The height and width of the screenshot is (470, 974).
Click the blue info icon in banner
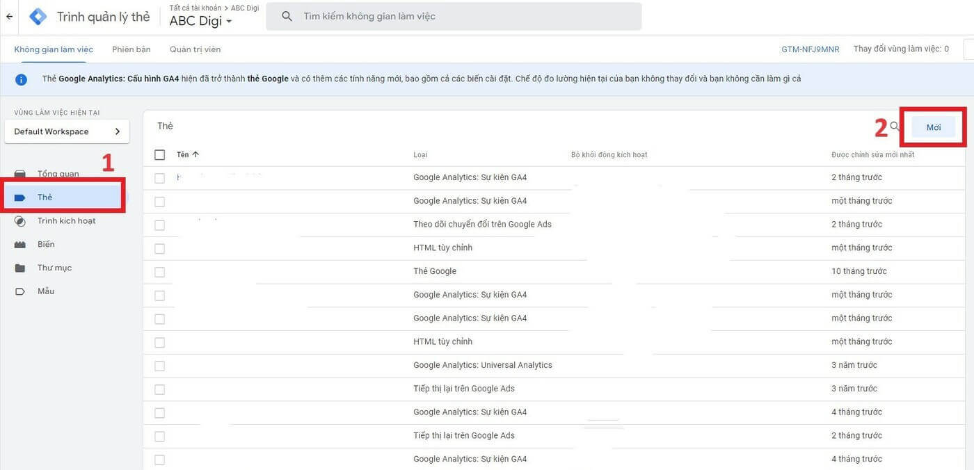(21, 79)
